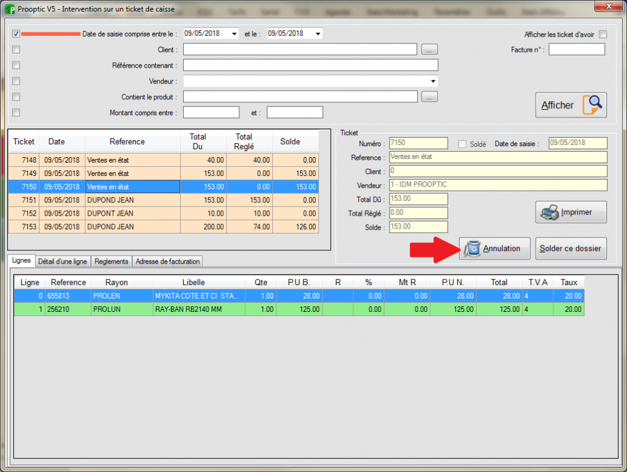Close the Prooptic window
The width and height of the screenshot is (627, 472).
click(609, 6)
